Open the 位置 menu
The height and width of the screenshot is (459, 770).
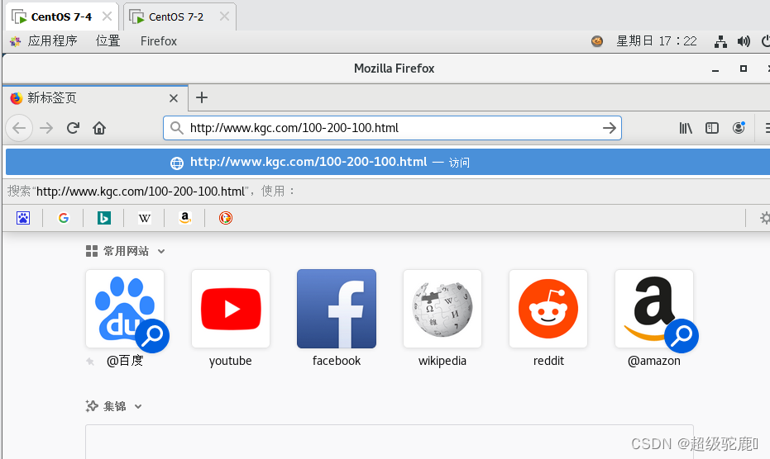[108, 41]
